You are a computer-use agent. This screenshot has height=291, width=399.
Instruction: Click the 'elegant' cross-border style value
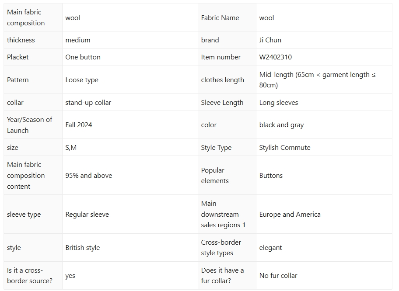(270, 248)
